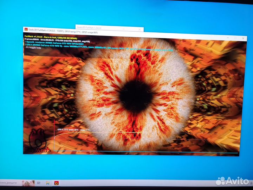Click the 'F1: toggle help' text
Image resolution: width=253 pixels, height=190 pixels.
[33, 47]
